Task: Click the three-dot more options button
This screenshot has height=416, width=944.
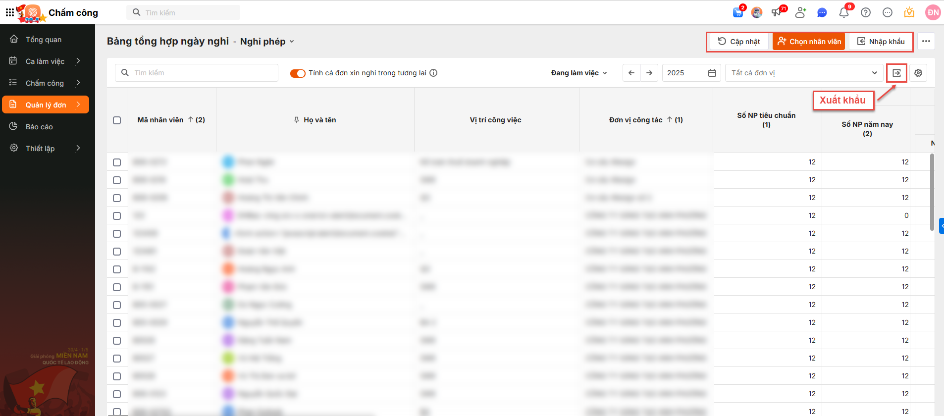Action: click(926, 41)
